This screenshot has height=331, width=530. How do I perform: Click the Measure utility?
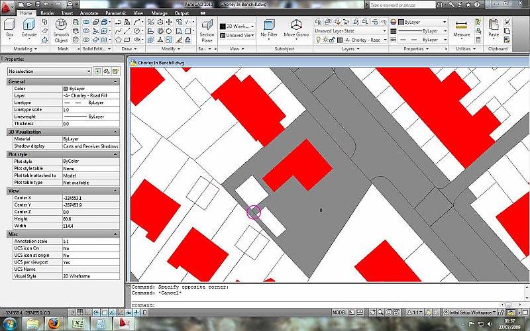click(x=462, y=26)
